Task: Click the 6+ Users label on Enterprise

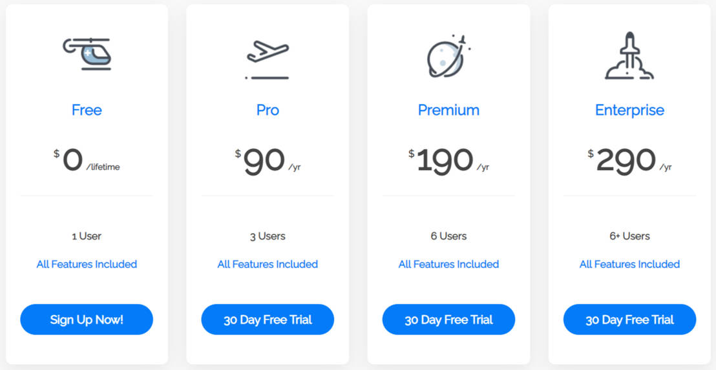Action: [x=629, y=236]
